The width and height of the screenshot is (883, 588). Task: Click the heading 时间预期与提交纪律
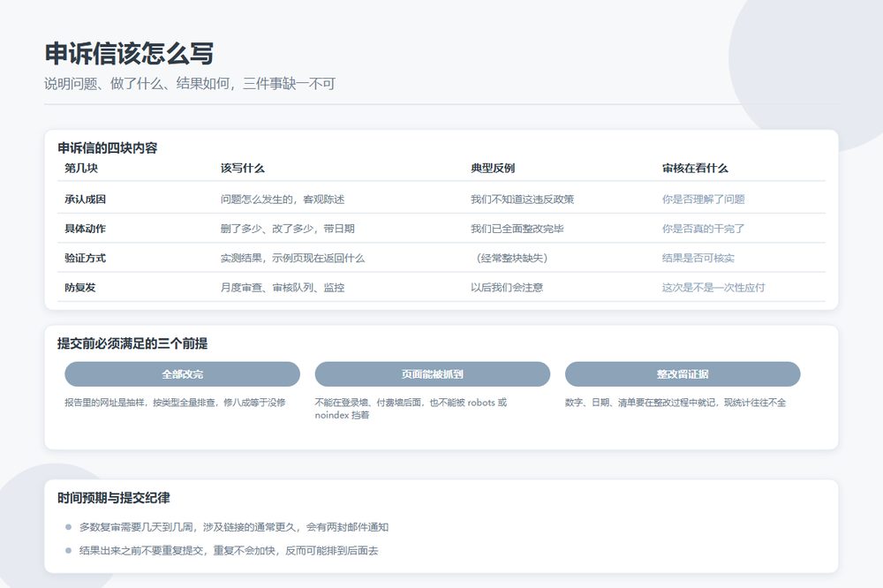[113, 498]
